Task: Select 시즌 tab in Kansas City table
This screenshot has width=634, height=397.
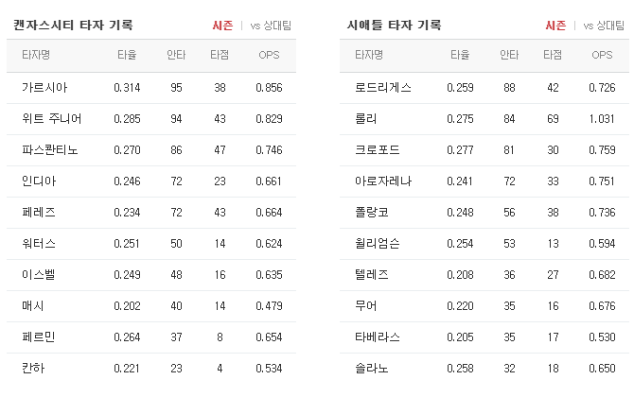Action: [x=222, y=26]
